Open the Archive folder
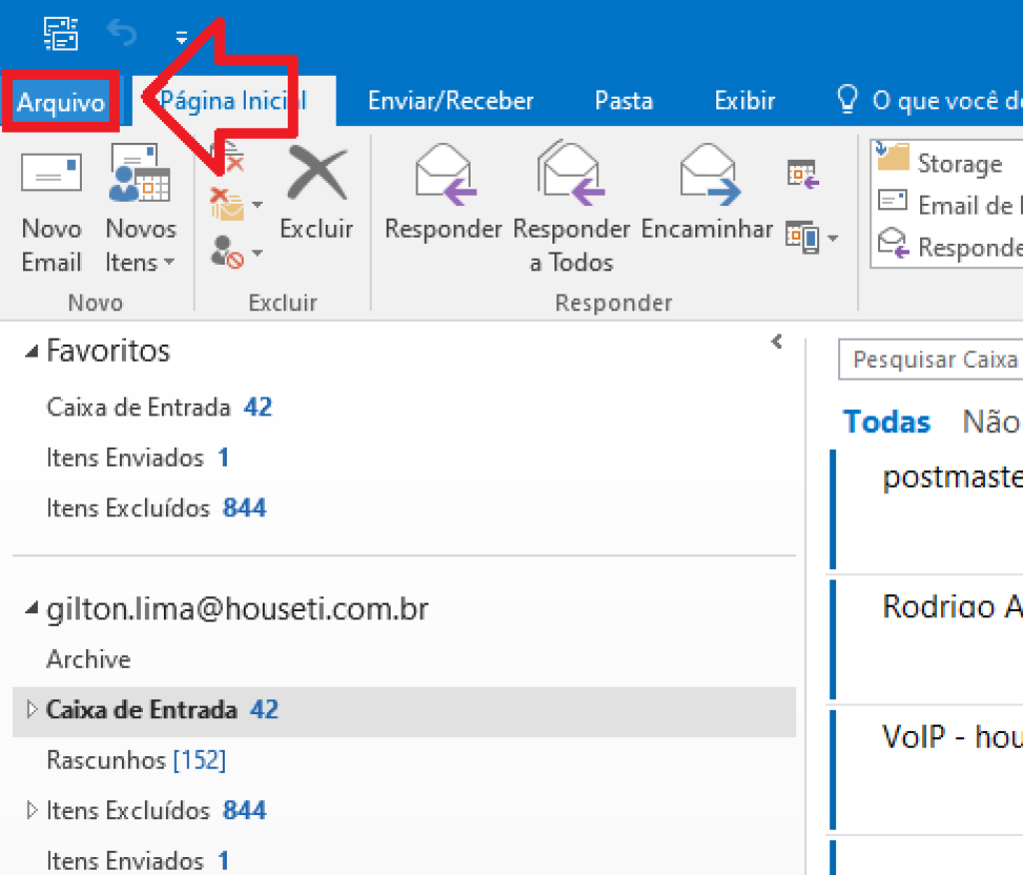The height and width of the screenshot is (875, 1023). 89,659
